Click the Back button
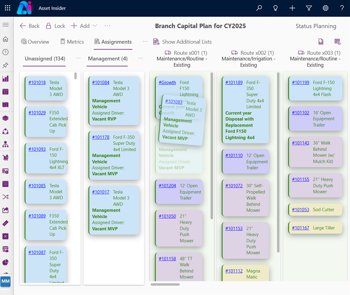 tap(30, 26)
